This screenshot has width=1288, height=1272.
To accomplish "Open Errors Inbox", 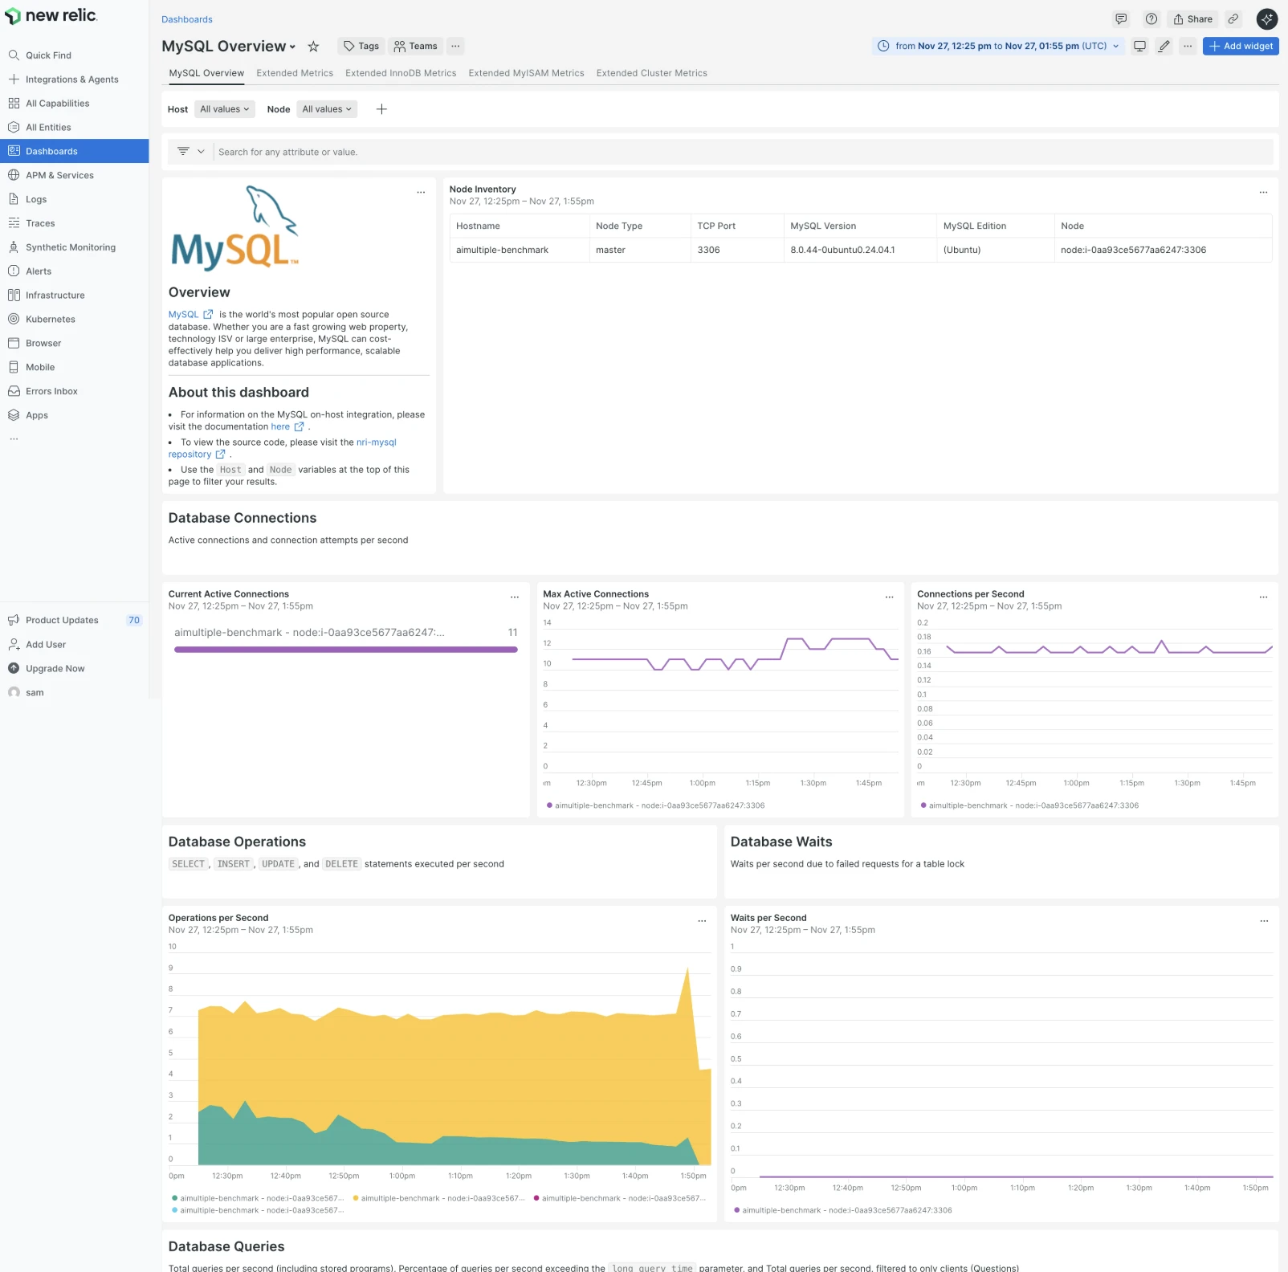I will (51, 392).
